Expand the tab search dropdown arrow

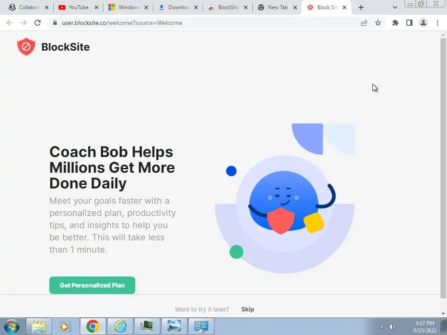(395, 7)
